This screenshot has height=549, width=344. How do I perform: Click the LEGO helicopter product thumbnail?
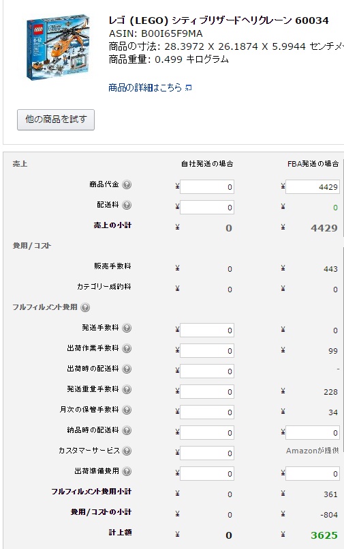pos(58,47)
